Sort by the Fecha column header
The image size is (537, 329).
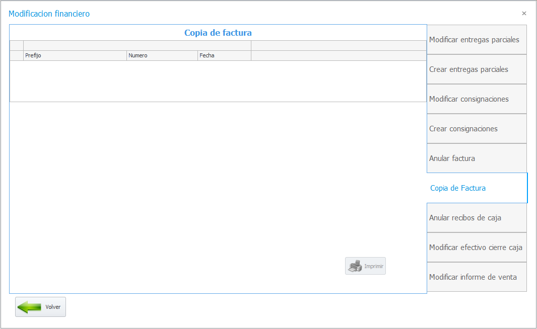(224, 56)
